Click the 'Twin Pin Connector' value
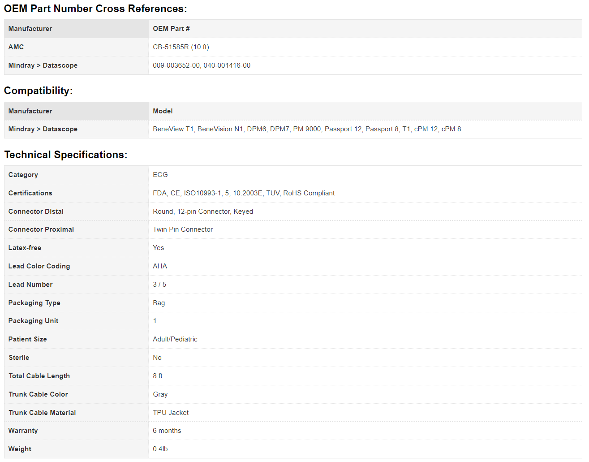The width and height of the screenshot is (589, 462). click(183, 229)
